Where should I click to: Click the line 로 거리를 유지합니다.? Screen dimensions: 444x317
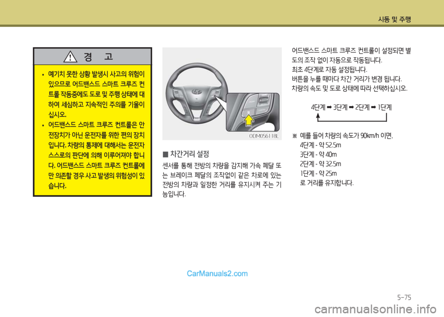click(327, 183)
